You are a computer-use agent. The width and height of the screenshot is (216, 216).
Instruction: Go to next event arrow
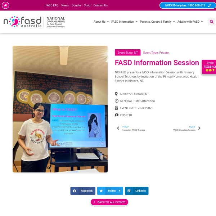click(199, 128)
